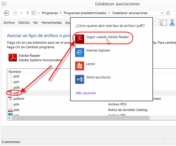Click the .pdfxml file type icon
Screen dimensions: 176x146
[10, 99]
